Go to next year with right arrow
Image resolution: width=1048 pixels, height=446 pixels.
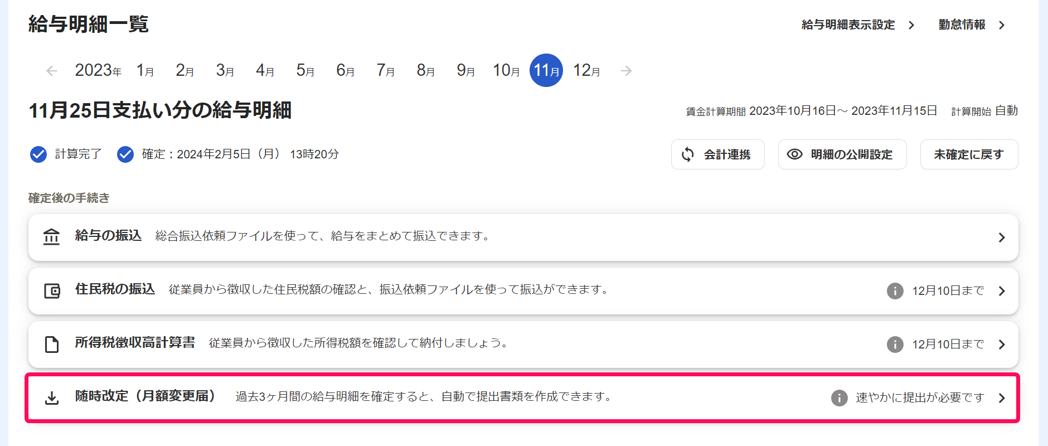(626, 71)
